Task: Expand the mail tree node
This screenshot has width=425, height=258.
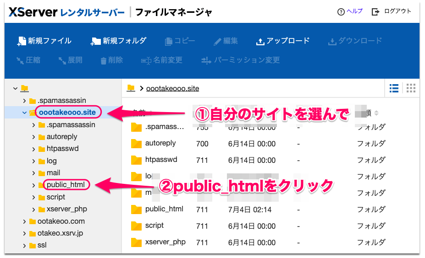Action: tap(33, 173)
